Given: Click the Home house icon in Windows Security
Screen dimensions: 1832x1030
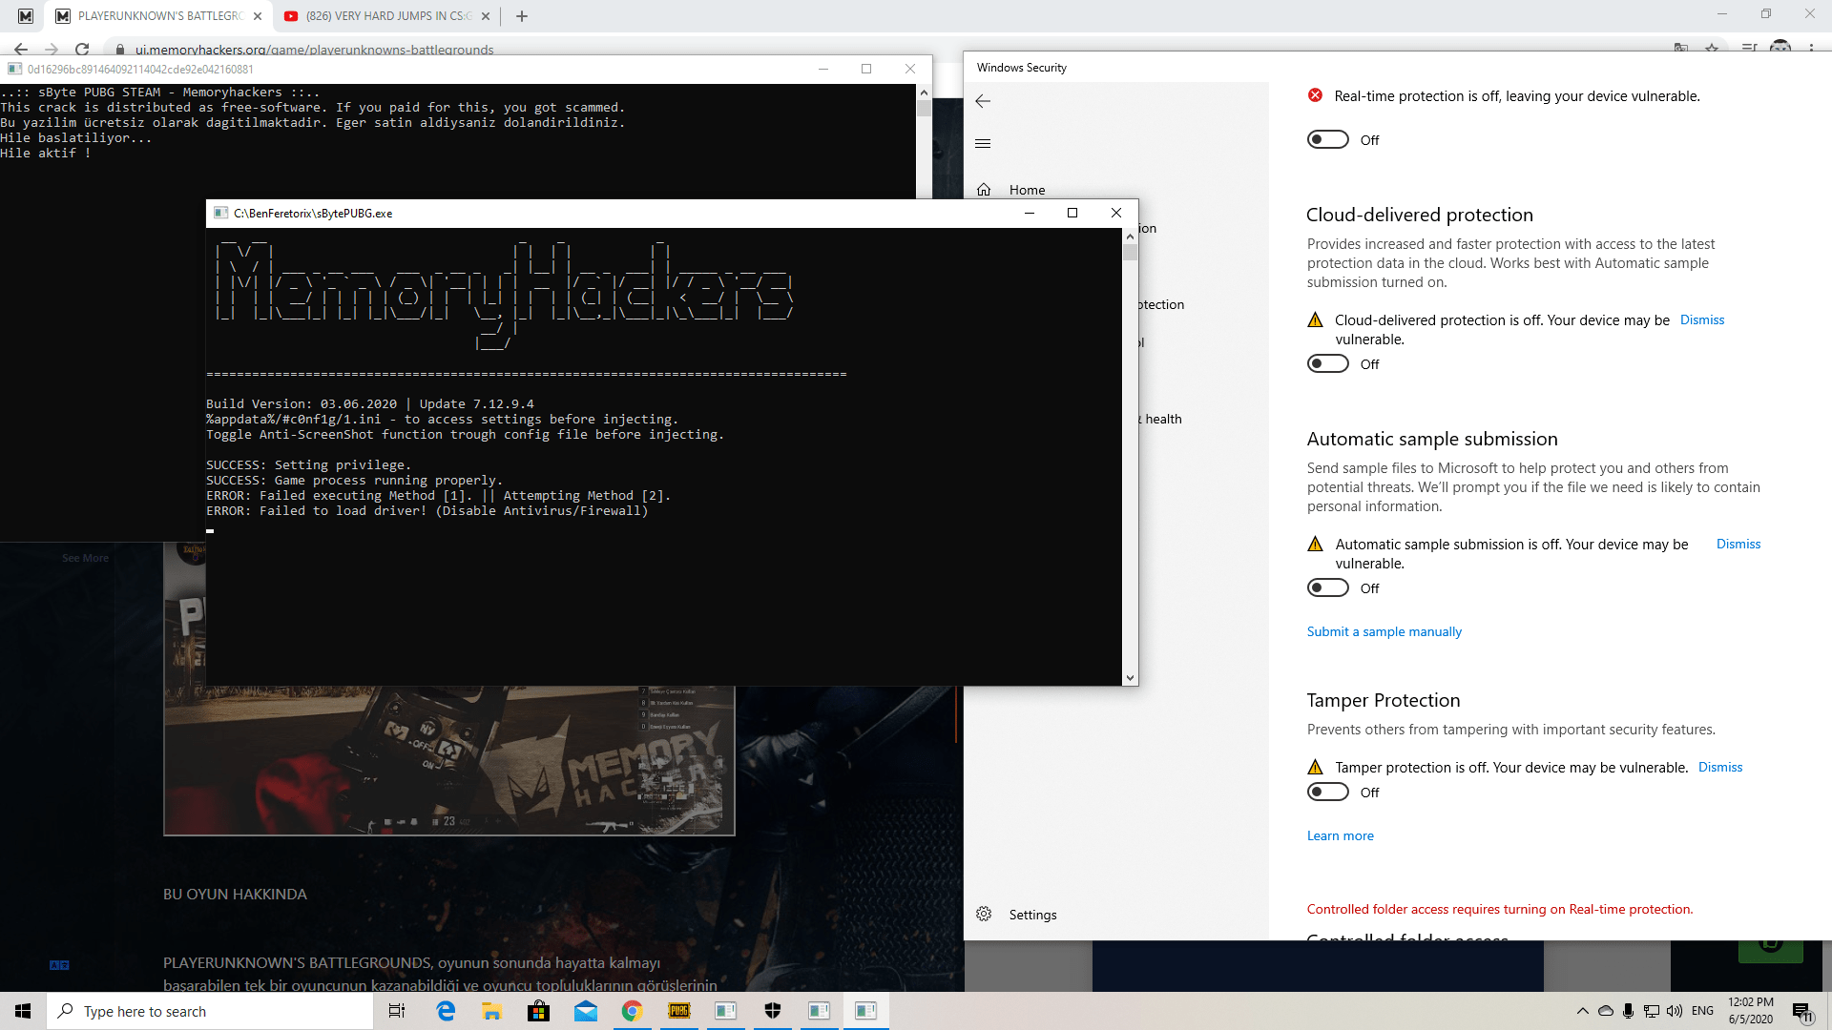Looking at the screenshot, I should [x=984, y=190].
